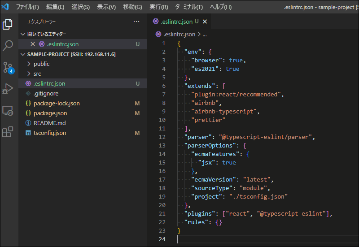This screenshot has width=359, height=247.
Task: Expand the public folder
Action: 29,64
